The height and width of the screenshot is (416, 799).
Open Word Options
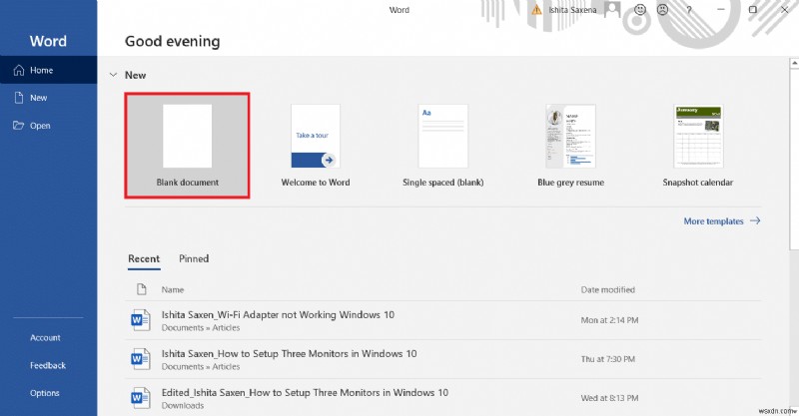click(45, 393)
